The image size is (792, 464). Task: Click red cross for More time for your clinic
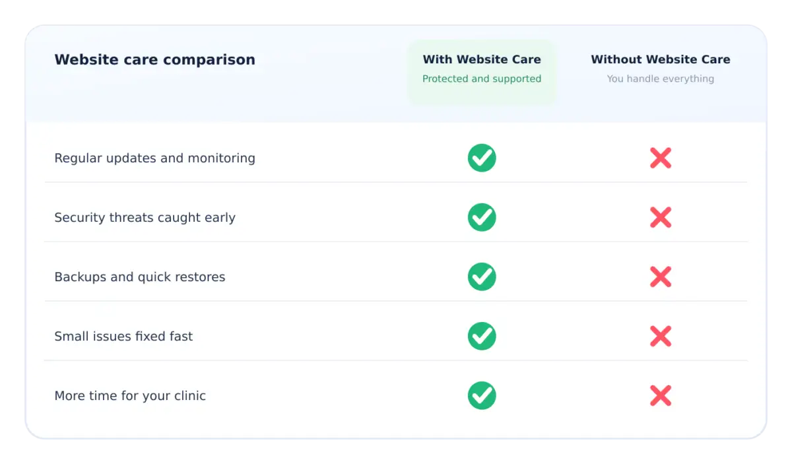click(661, 395)
